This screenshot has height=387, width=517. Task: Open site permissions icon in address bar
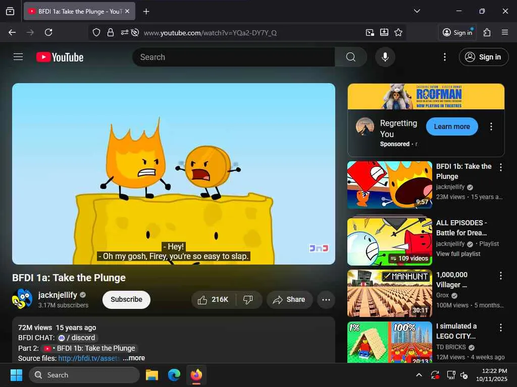[x=124, y=32]
